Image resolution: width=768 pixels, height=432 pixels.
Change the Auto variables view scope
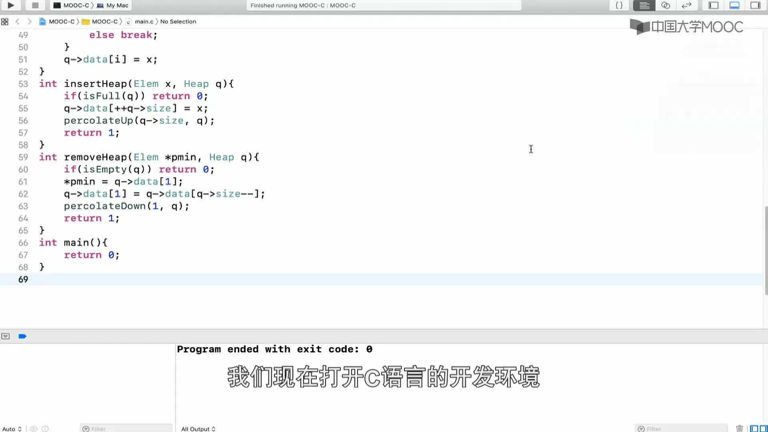coord(12,429)
